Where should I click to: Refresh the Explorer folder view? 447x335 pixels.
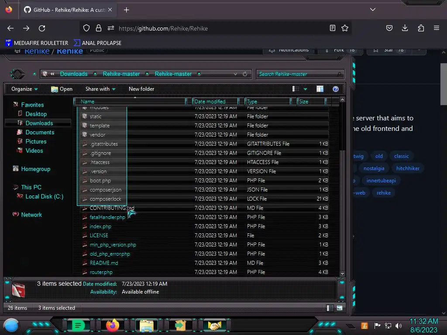(245, 74)
